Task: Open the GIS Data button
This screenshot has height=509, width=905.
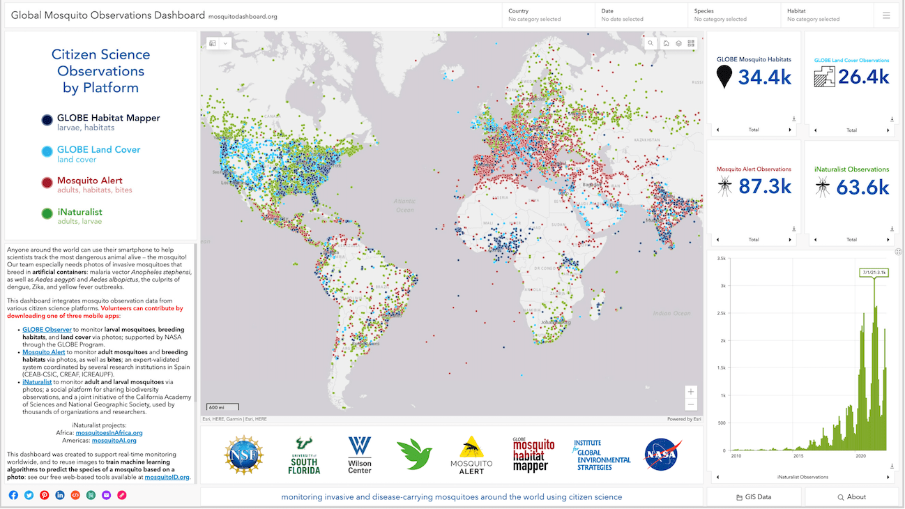Action: [x=754, y=497]
